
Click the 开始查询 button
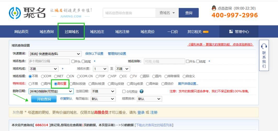tap(44, 99)
